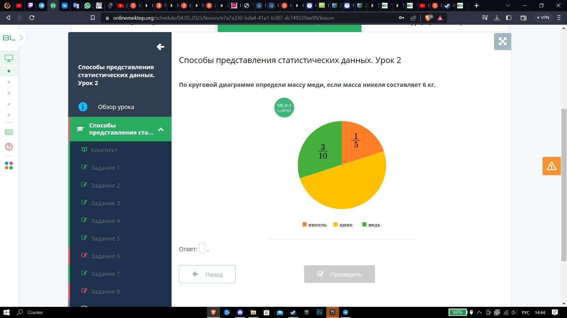Expand the BL sidebar chevron
Viewport: 567px width, 318px height.
(21, 38)
